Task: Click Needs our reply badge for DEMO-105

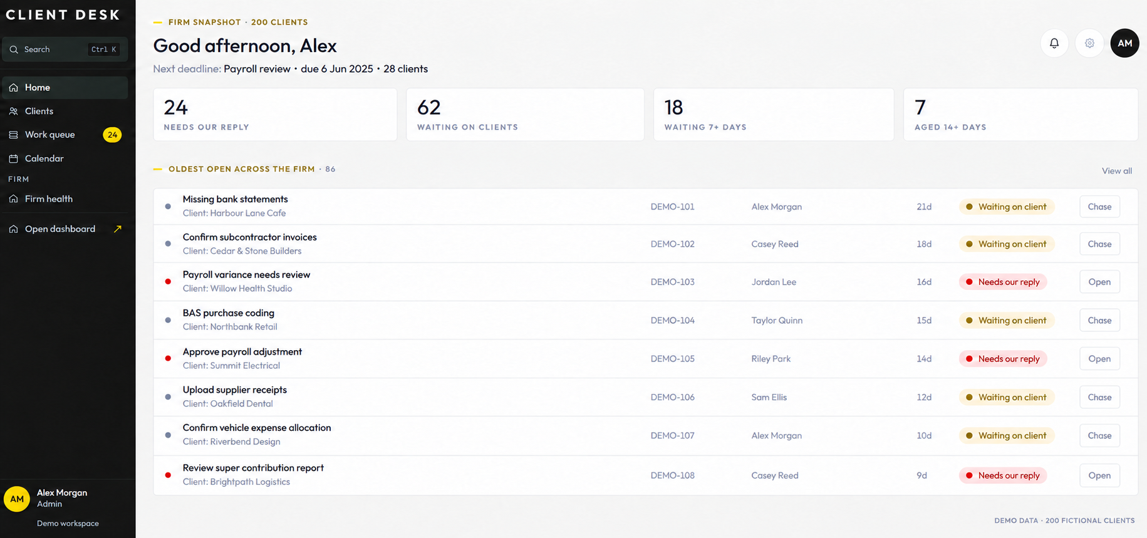Action: click(x=1003, y=359)
